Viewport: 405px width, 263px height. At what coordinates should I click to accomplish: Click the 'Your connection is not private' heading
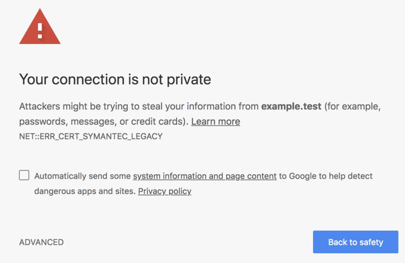coord(115,79)
